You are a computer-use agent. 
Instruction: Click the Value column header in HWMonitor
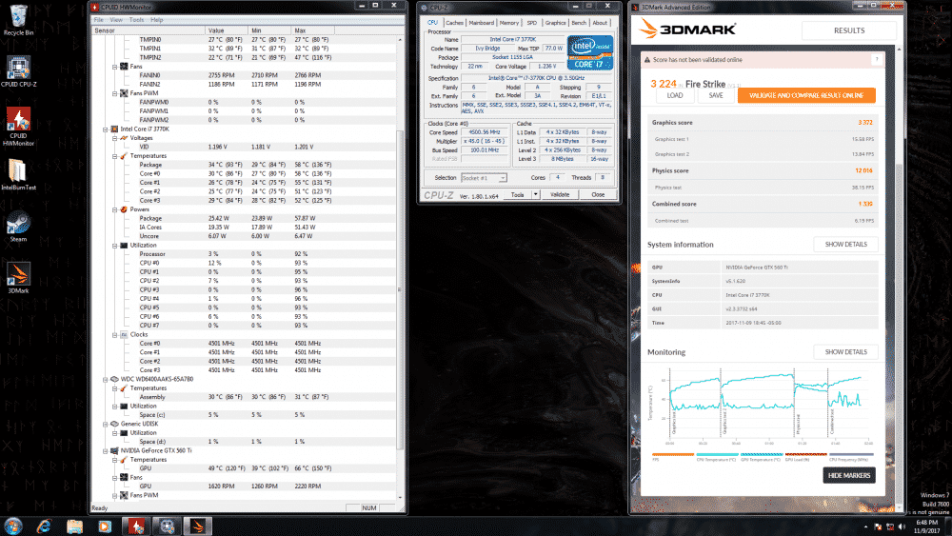(228, 30)
